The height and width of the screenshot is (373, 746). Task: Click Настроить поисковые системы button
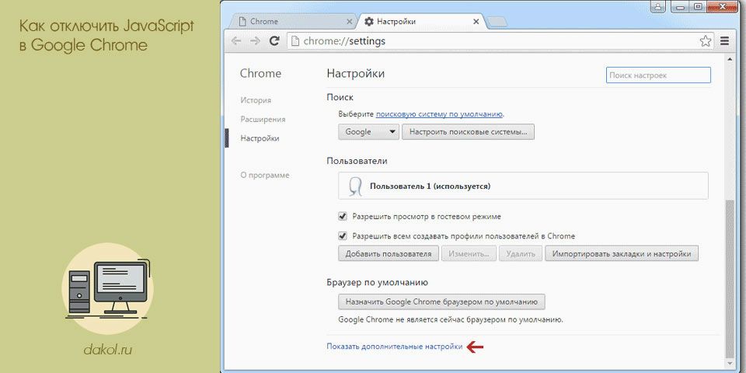point(468,132)
